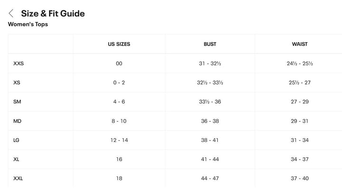Select the WAIST column header
Viewport: 342px width, 196px height.
click(x=300, y=44)
